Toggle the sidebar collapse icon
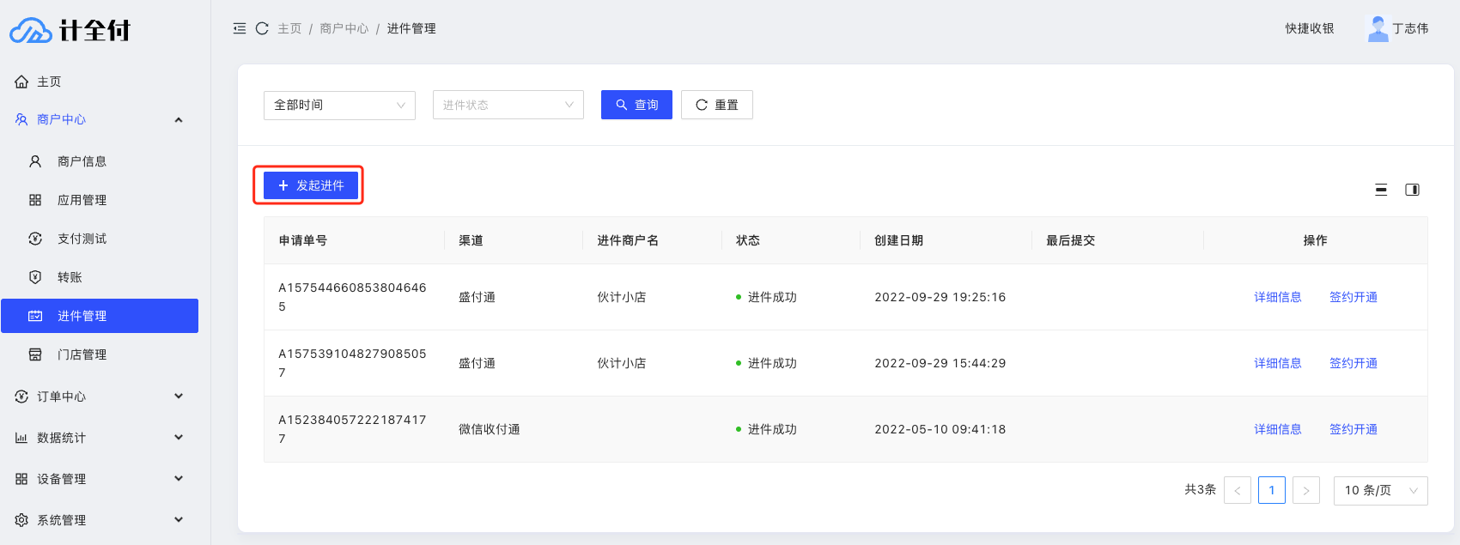The width and height of the screenshot is (1460, 545). coord(240,28)
